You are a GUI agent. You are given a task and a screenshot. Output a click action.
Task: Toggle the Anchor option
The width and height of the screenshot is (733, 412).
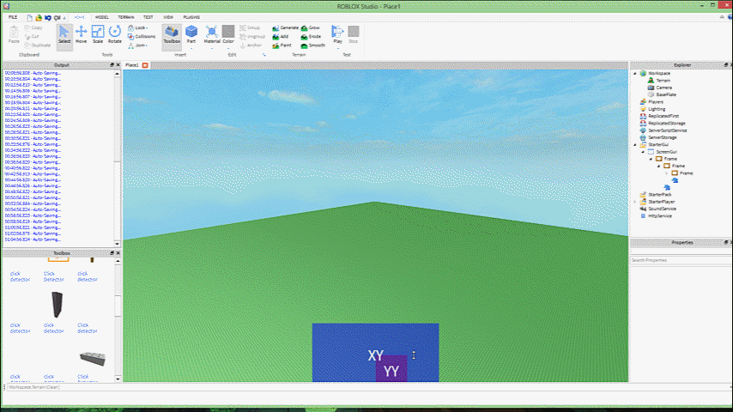pos(251,45)
